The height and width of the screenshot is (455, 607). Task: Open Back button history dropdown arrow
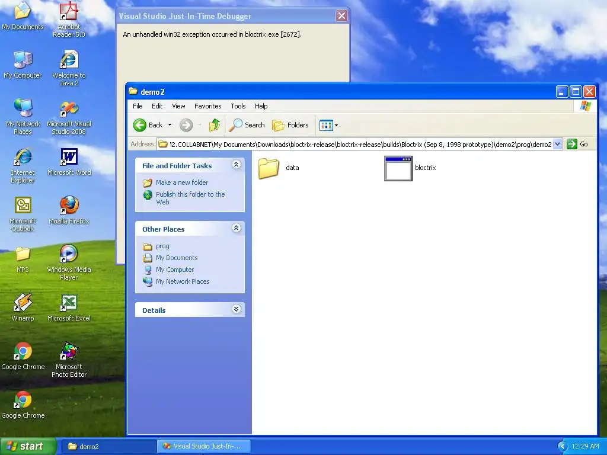pos(170,125)
